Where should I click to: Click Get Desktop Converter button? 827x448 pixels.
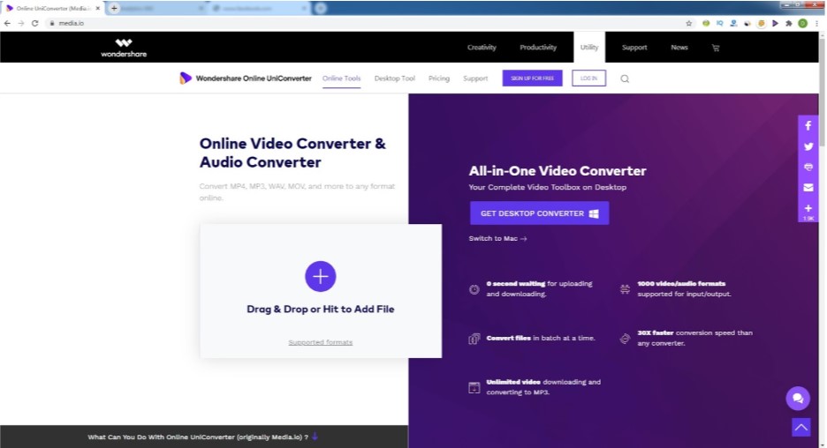(539, 213)
